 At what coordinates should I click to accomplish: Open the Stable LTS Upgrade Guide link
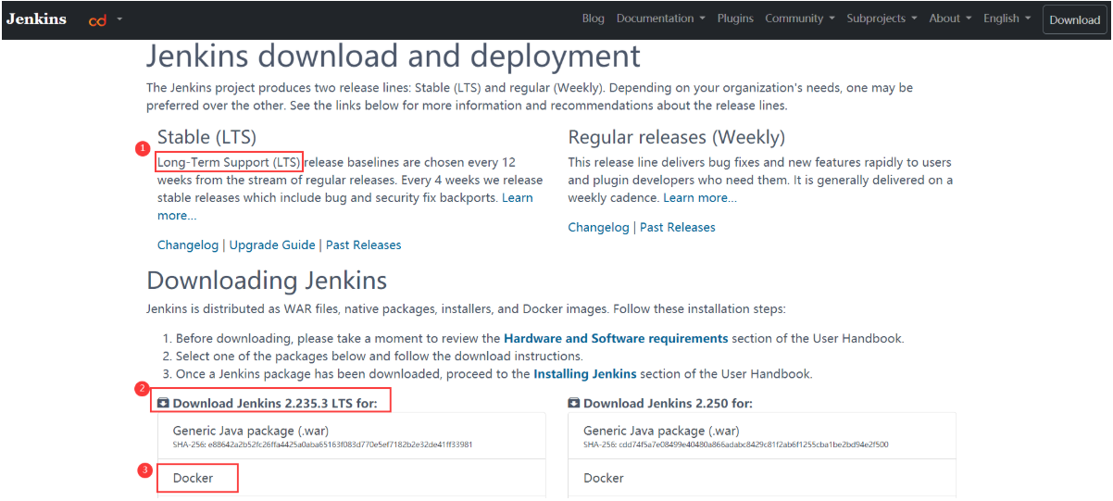272,245
